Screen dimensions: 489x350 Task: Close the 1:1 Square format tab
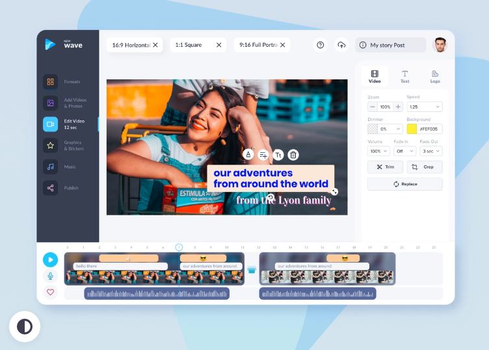219,45
